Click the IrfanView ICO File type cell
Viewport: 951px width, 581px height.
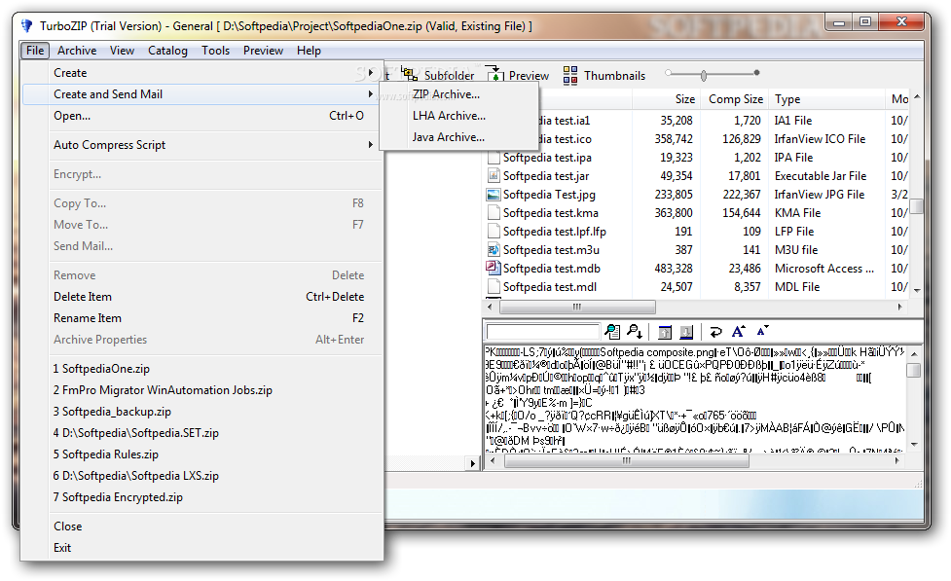(x=820, y=139)
